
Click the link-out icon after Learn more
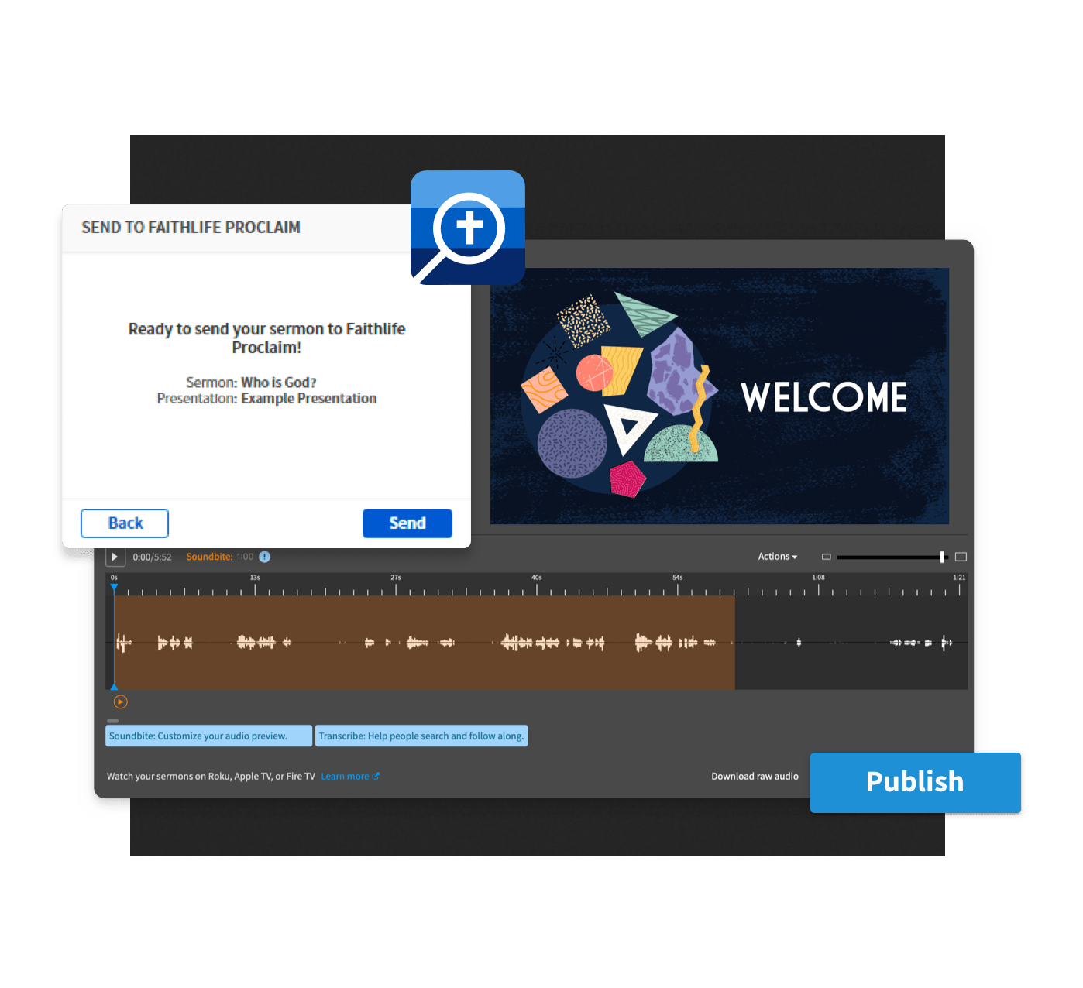click(376, 776)
